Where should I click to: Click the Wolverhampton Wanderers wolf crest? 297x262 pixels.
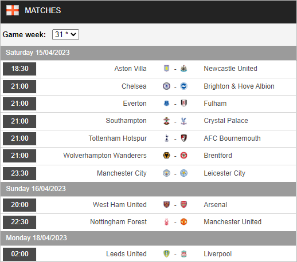166,156
